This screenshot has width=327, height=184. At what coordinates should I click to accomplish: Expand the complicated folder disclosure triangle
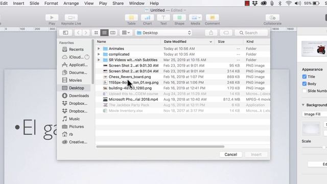[99, 54]
